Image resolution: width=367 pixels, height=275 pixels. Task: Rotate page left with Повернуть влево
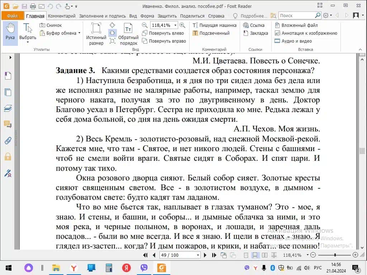click(163, 33)
